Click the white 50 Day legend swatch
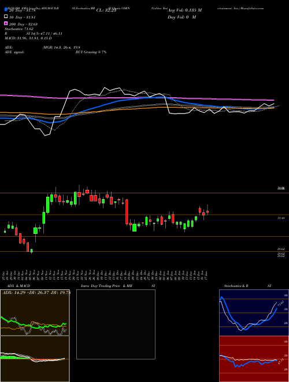This screenshot has width=289, height=382. [x=6, y=17]
